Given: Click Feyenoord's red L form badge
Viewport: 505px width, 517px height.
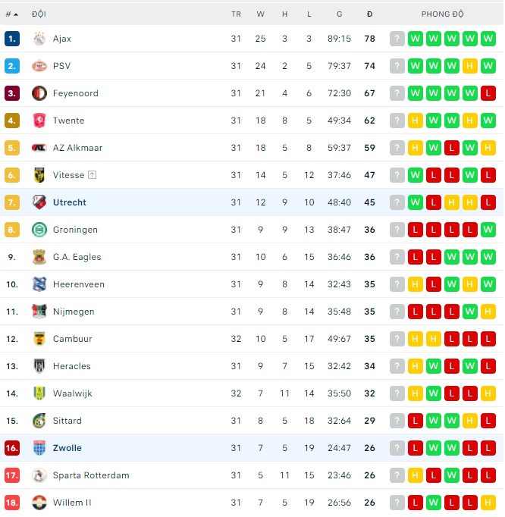Looking at the screenshot, I should tap(488, 93).
